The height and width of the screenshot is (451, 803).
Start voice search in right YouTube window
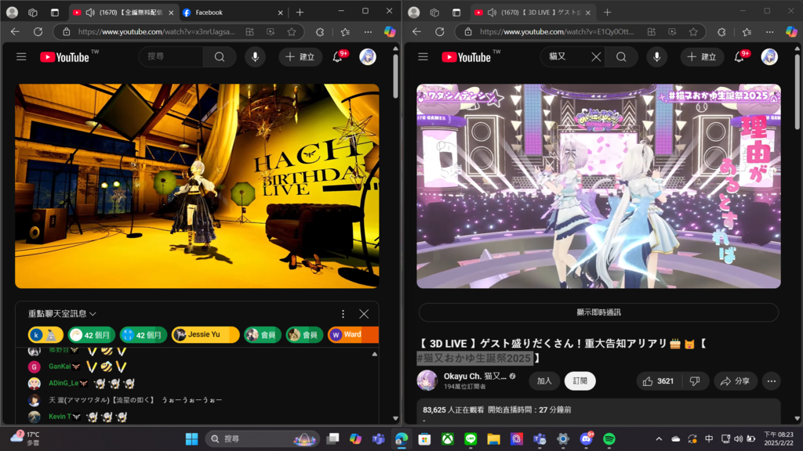(656, 56)
